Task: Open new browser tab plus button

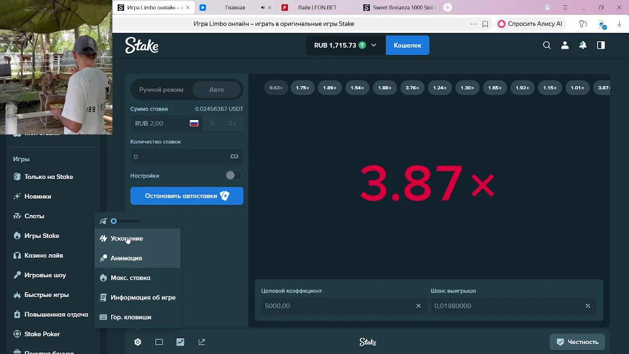Action: point(447,7)
